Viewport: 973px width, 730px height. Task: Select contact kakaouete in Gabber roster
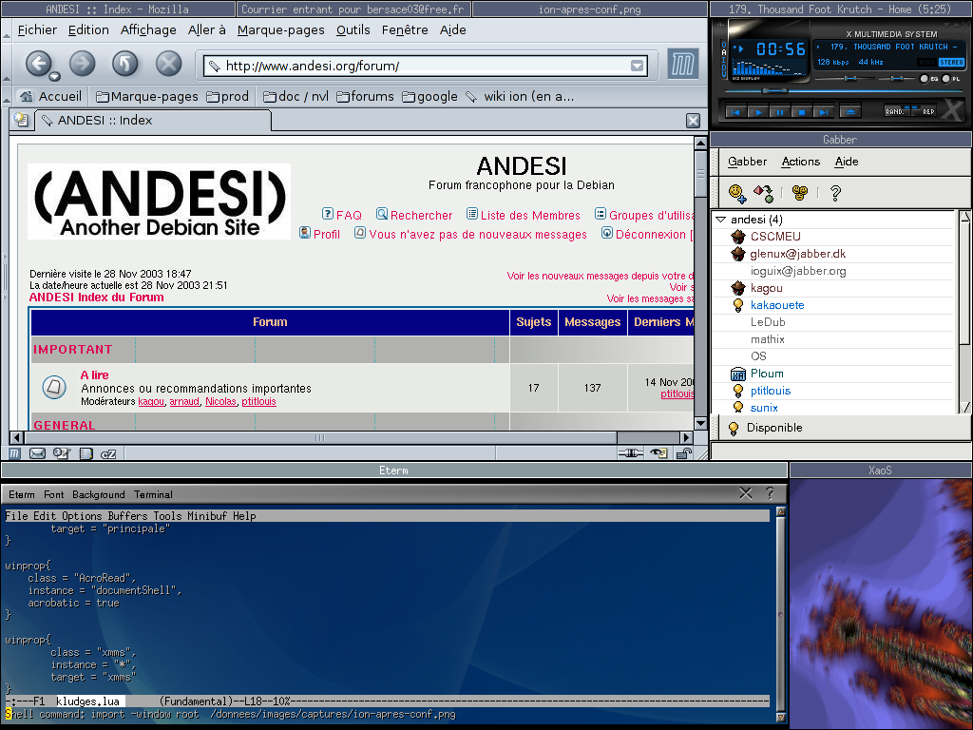(x=777, y=305)
